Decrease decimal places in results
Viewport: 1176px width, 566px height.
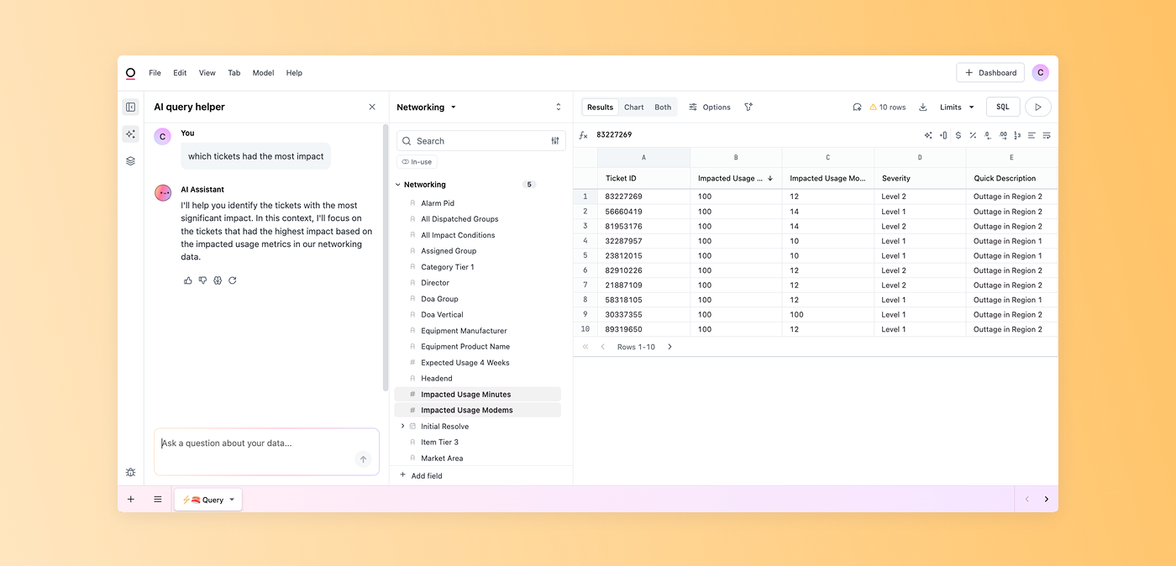[x=988, y=135]
